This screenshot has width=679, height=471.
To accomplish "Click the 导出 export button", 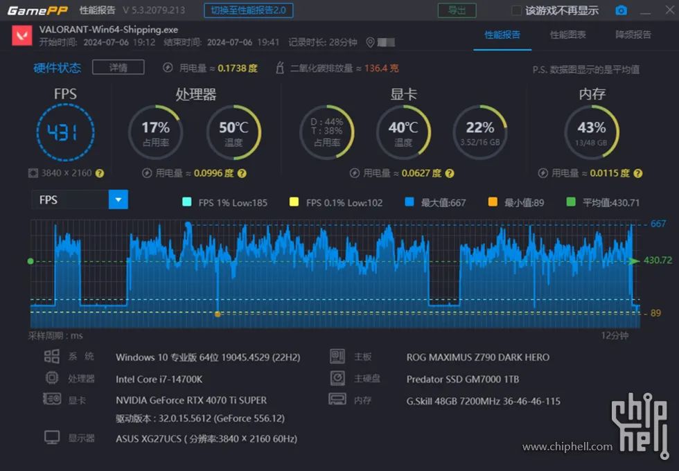I will click(457, 10).
